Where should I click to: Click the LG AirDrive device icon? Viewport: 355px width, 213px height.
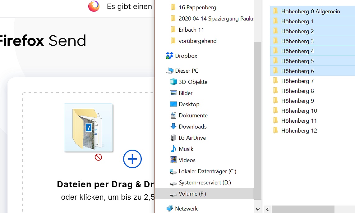click(x=173, y=138)
